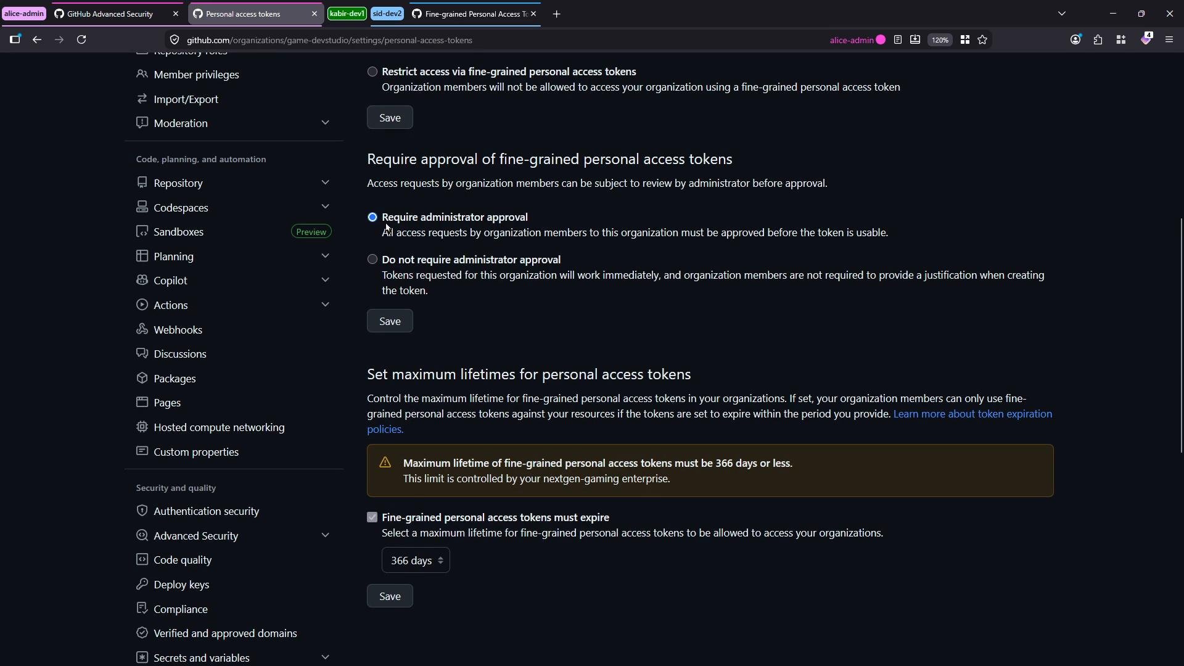Click the page vertical scrollbar
The width and height of the screenshot is (1184, 666).
(1181, 336)
